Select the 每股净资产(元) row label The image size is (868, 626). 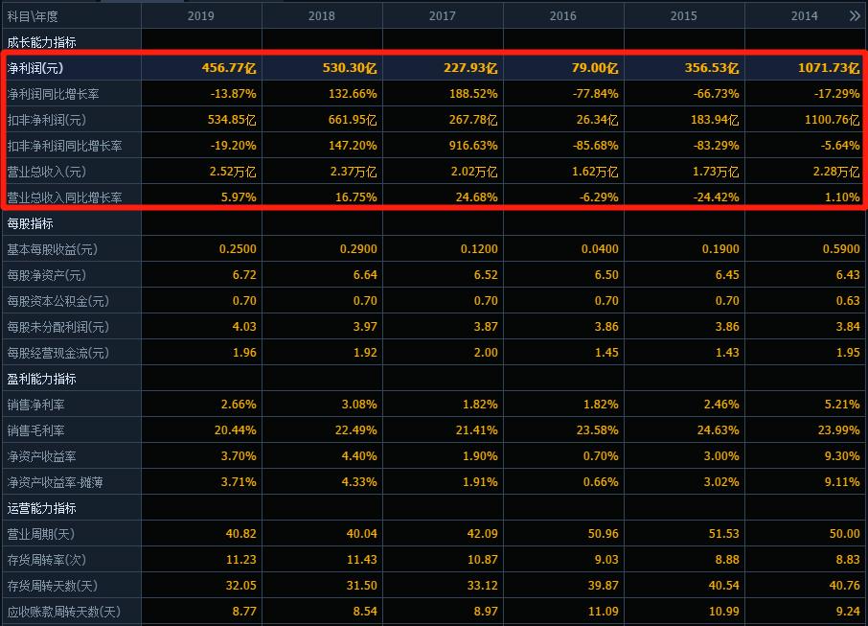pyautogui.click(x=47, y=275)
